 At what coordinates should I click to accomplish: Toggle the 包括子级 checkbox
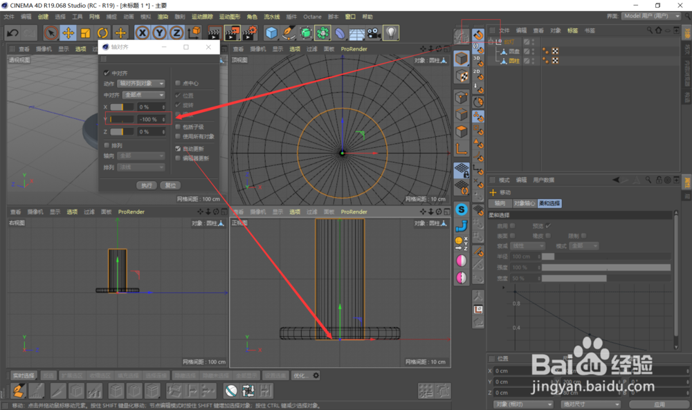coord(178,127)
